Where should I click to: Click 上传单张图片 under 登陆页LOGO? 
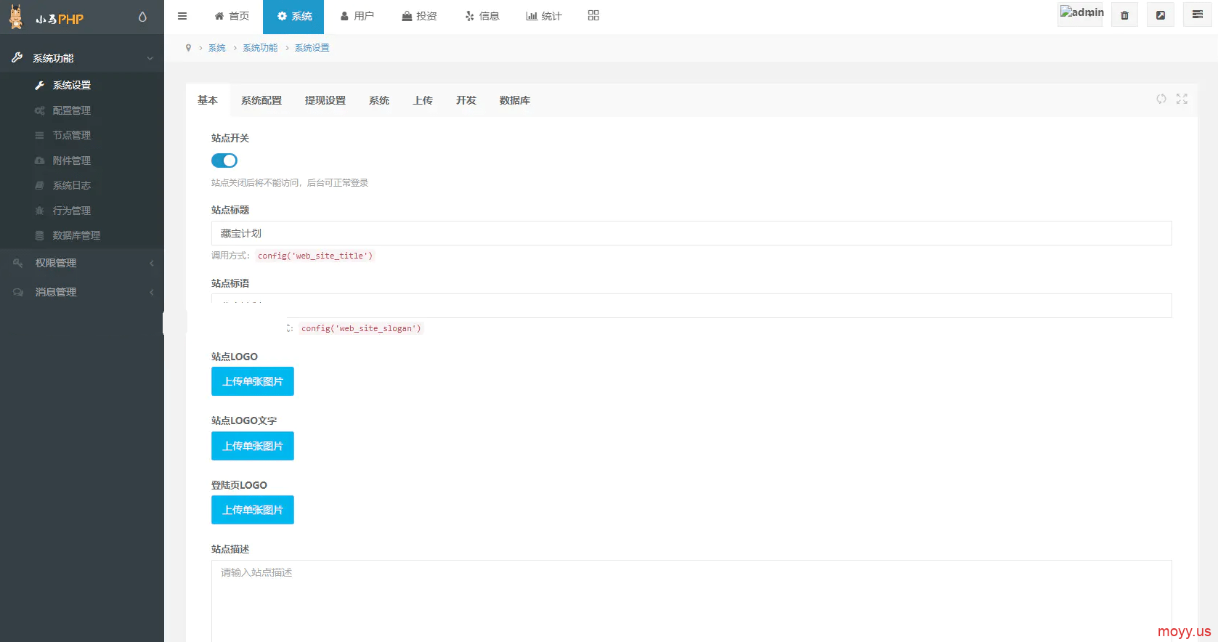tap(253, 510)
